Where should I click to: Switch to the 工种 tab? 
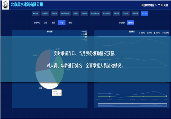tap(45, 23)
